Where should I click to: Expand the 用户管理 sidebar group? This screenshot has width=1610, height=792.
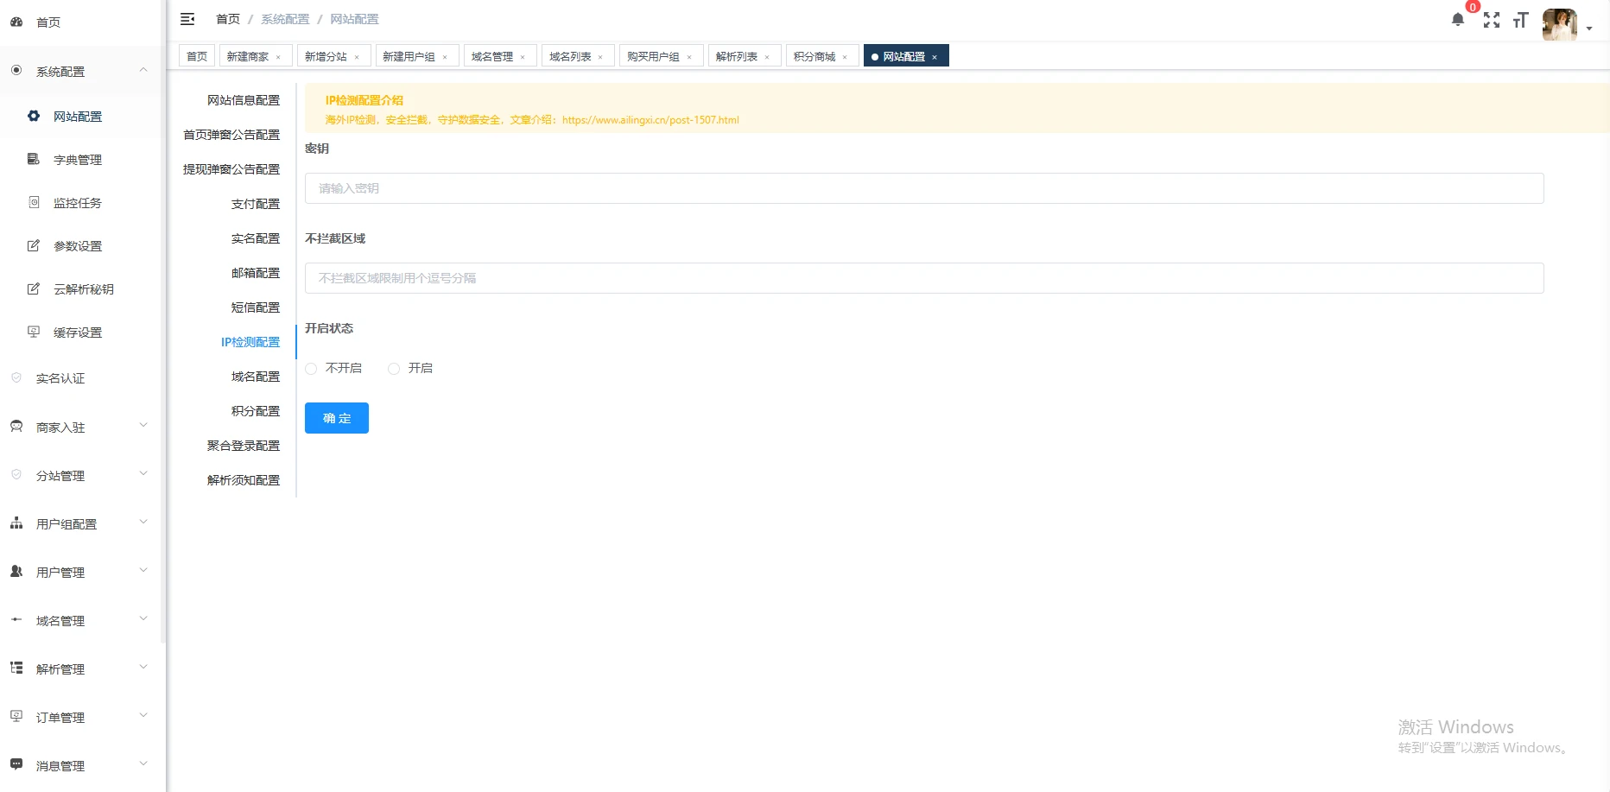click(78, 572)
